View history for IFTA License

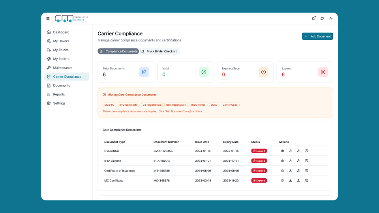click(307, 161)
